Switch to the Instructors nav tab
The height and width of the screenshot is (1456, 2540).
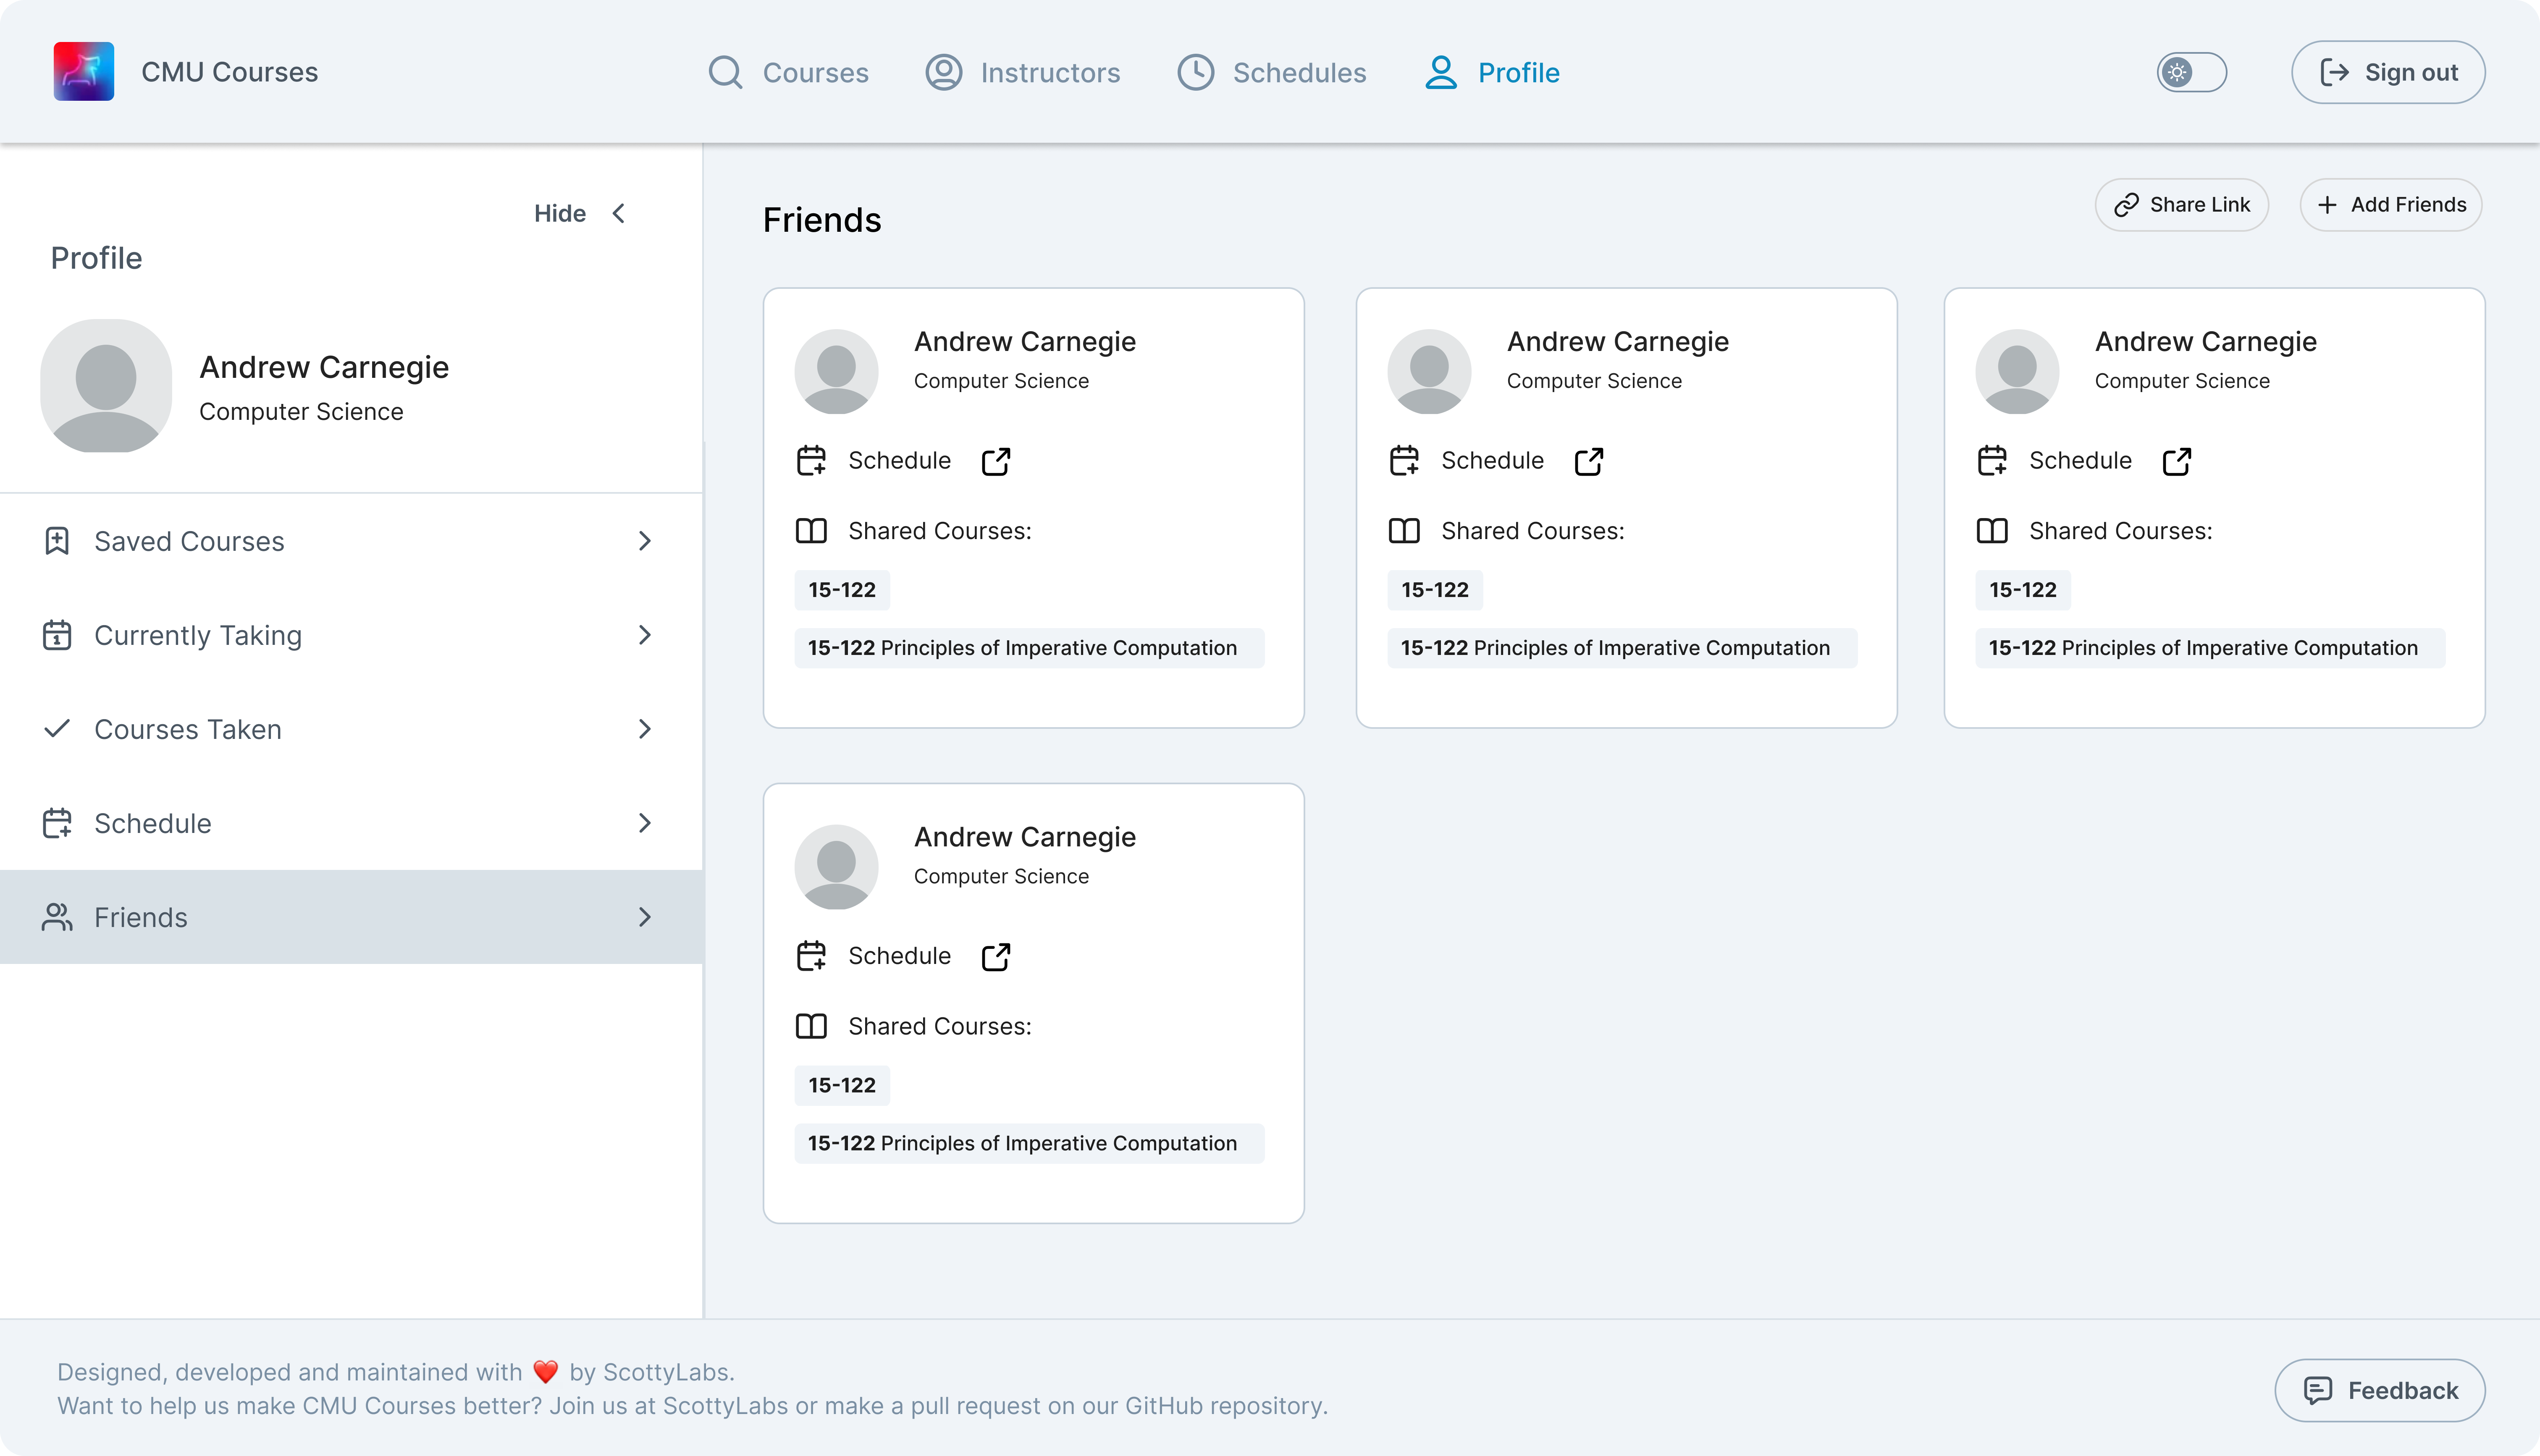coord(1023,72)
